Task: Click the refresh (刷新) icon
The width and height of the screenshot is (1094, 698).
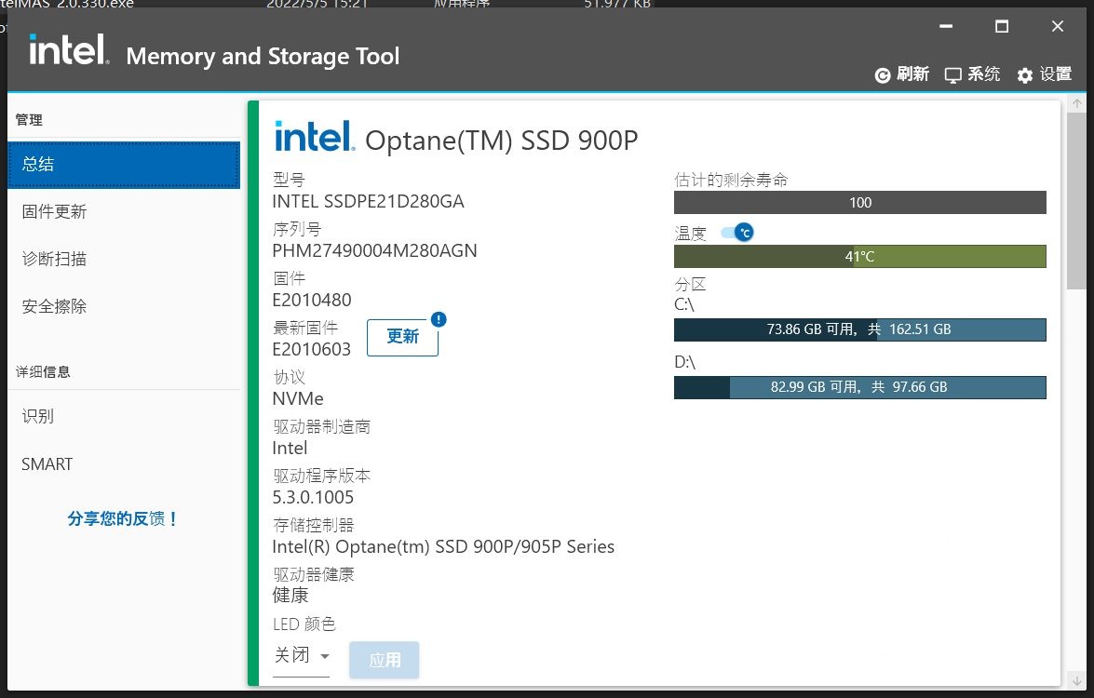Action: [x=883, y=75]
